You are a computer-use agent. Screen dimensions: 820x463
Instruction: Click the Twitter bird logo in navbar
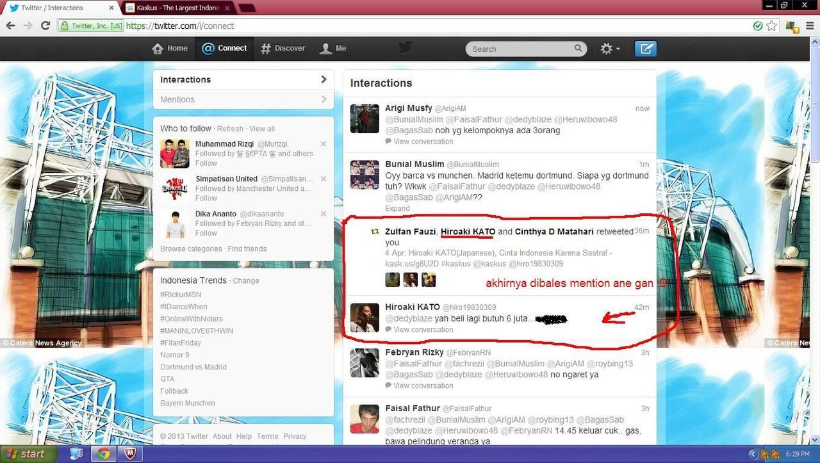point(405,47)
